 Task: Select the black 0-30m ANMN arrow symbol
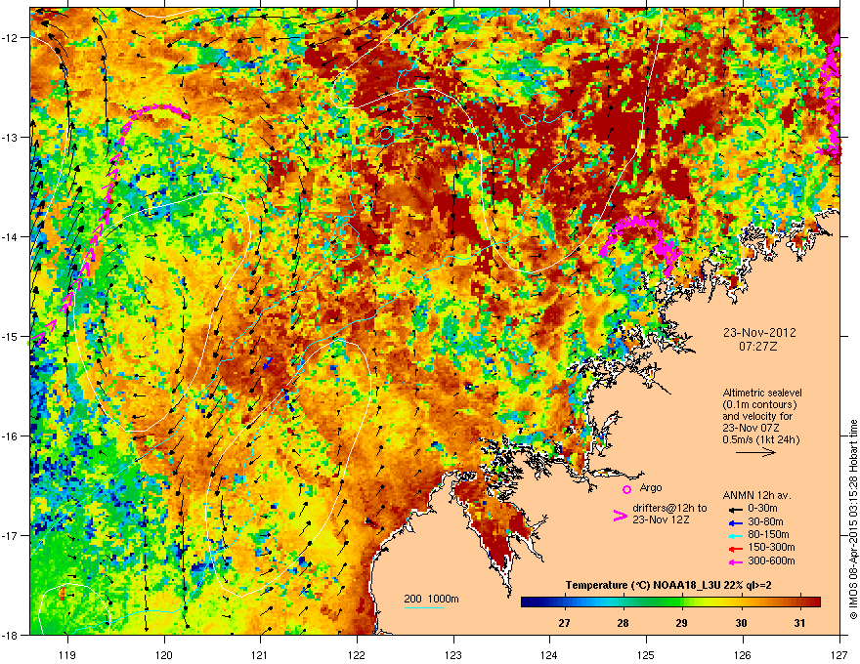(x=734, y=509)
